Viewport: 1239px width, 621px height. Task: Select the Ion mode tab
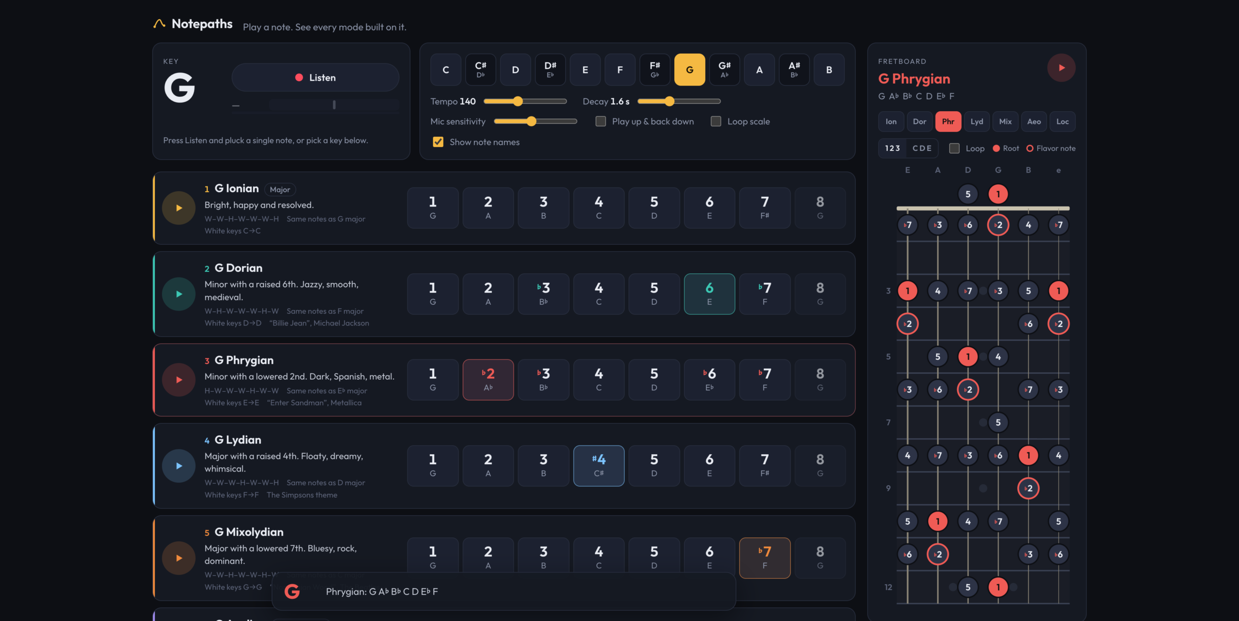click(891, 121)
